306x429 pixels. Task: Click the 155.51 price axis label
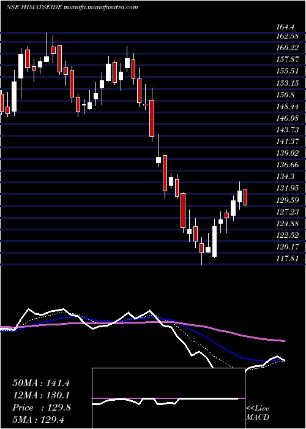tap(288, 71)
